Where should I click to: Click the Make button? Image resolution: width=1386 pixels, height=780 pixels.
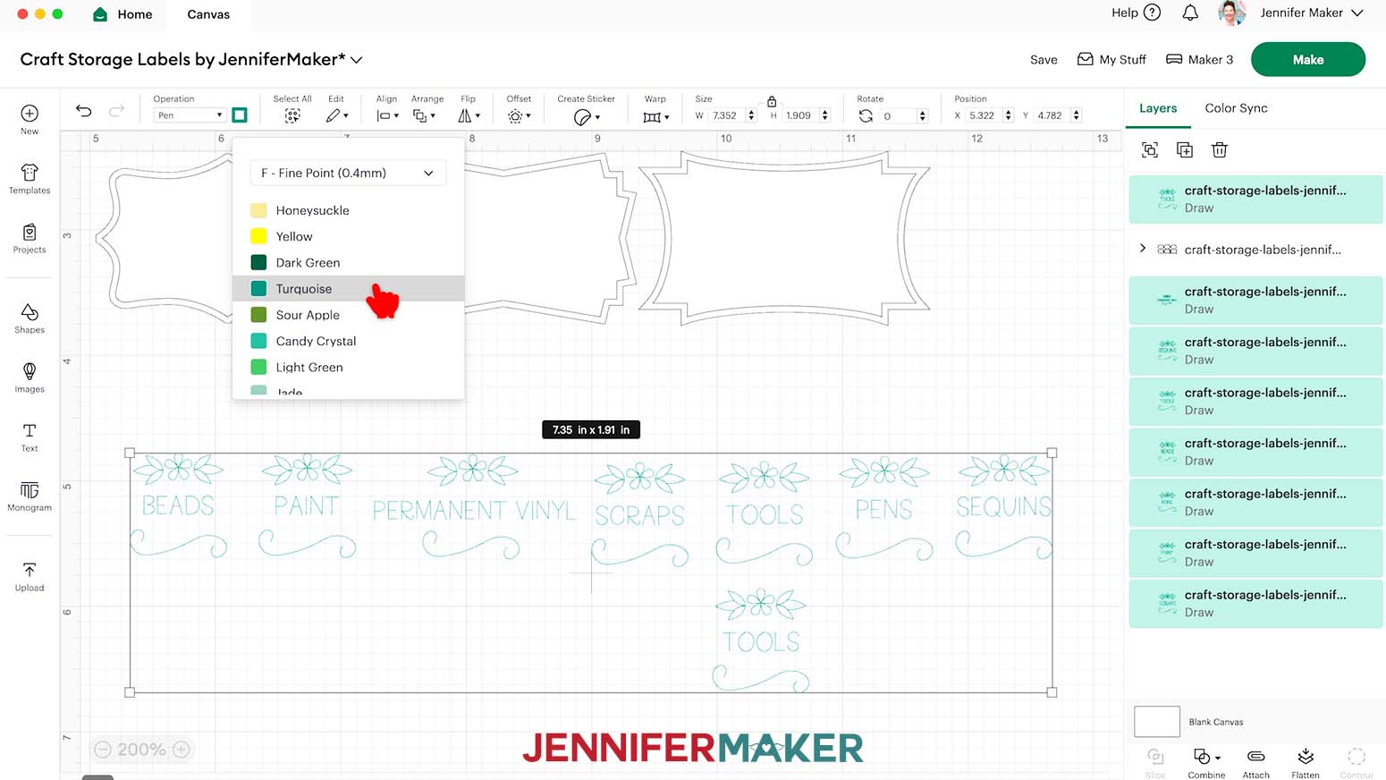pyautogui.click(x=1307, y=59)
